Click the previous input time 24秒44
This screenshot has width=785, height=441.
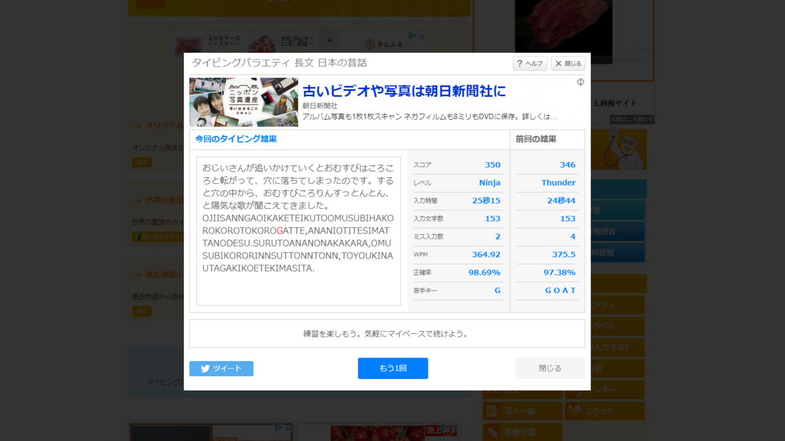(x=561, y=201)
